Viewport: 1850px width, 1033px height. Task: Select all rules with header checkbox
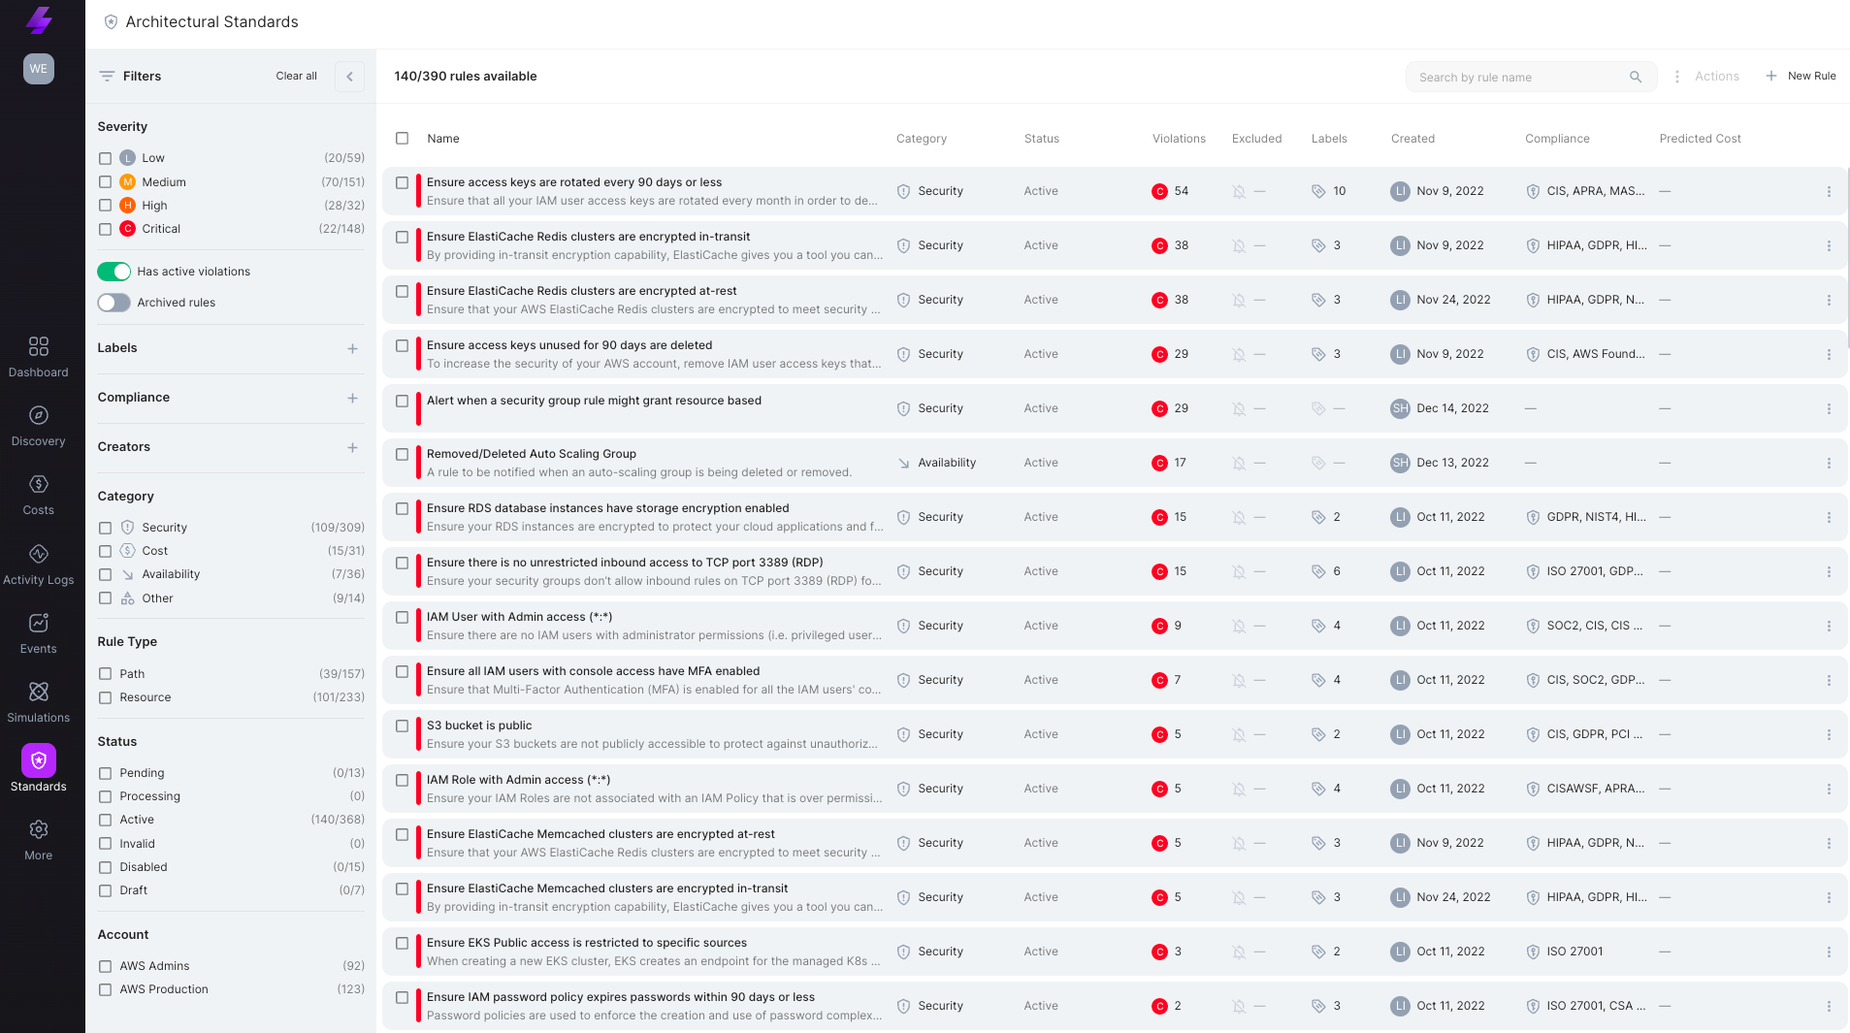coord(402,139)
